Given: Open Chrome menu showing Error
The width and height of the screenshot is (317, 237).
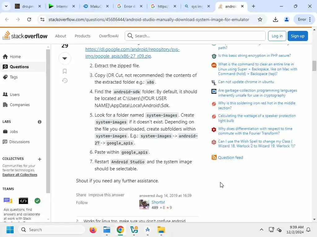Looking at the screenshot, I should (304, 19).
